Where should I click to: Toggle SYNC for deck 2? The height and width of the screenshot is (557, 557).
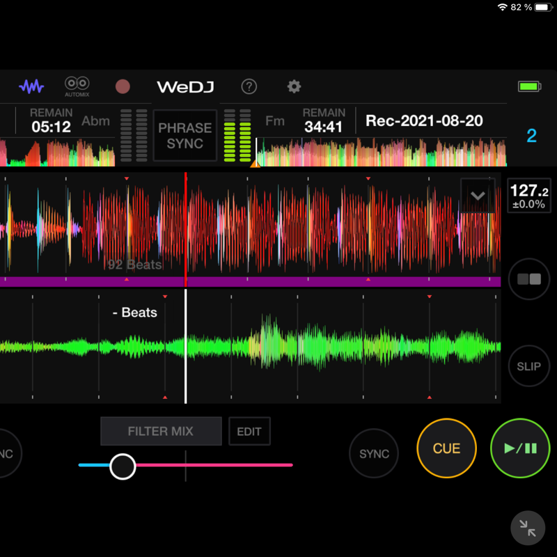[x=374, y=454]
